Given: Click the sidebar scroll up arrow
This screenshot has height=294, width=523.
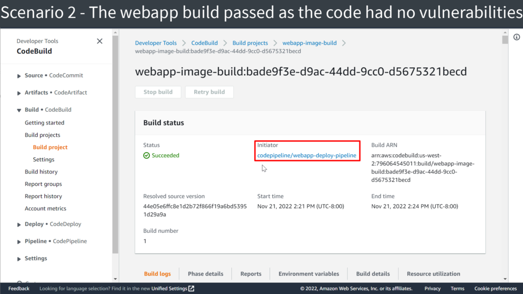Looking at the screenshot, I should click(115, 33).
